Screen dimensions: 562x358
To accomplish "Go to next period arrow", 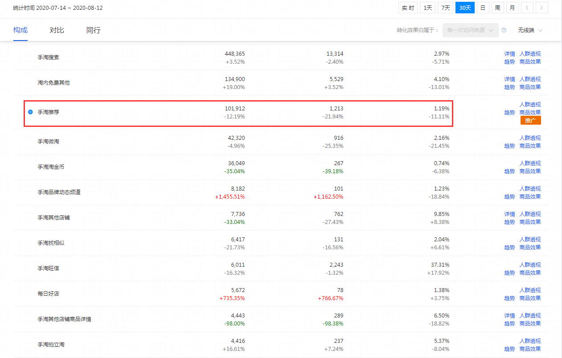I will pos(542,8).
